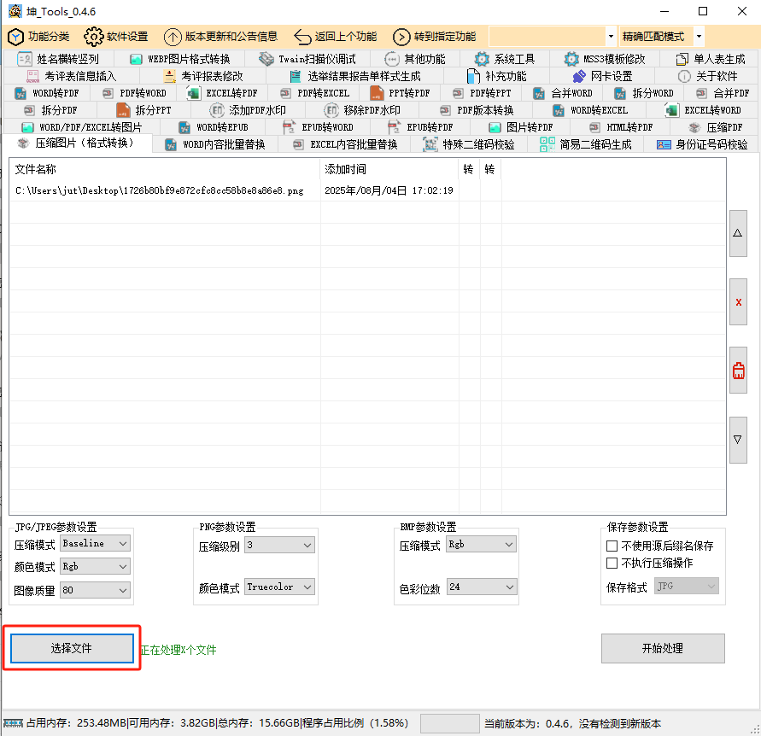Click 版本更新和公告信息 up-arrow icon
761x736 pixels.
(173, 37)
